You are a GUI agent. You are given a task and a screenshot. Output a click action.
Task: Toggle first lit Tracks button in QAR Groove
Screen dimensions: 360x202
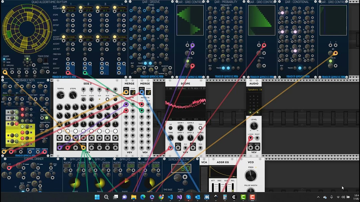point(145,63)
